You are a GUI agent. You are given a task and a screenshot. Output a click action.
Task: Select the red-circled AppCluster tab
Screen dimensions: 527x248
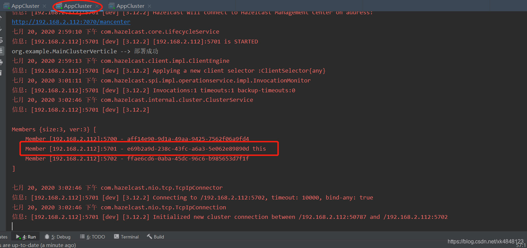[x=74, y=6]
